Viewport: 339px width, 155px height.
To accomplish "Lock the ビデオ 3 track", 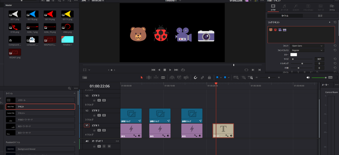I will point(94,100).
